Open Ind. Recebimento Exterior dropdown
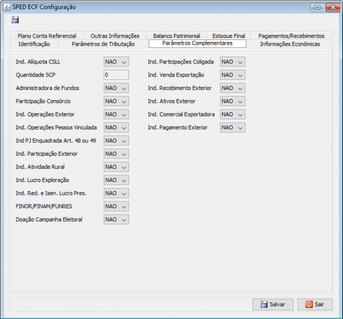Screen dimensions: 343x319 233,88
